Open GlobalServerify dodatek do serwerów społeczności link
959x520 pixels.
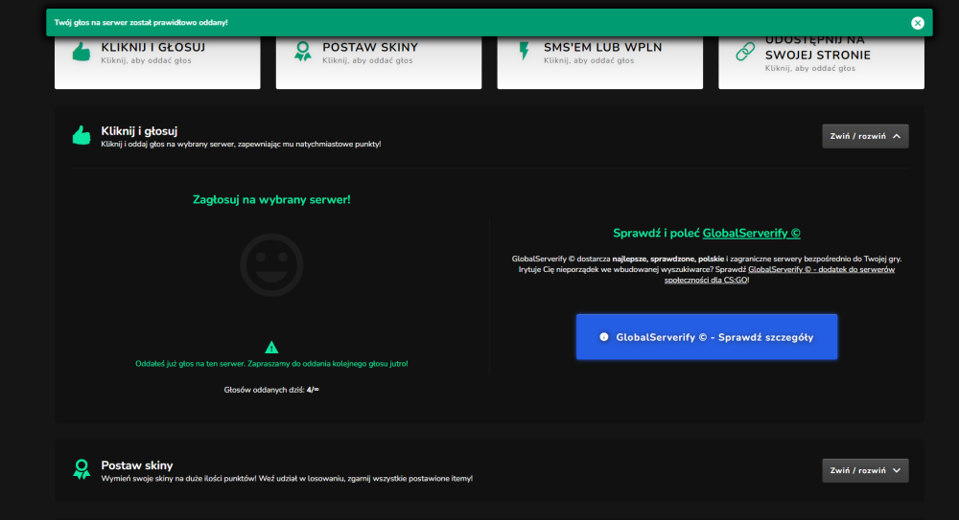pyautogui.click(x=780, y=274)
